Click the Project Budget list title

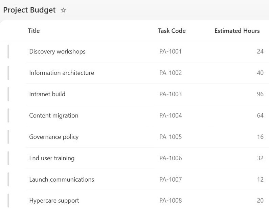click(x=29, y=10)
